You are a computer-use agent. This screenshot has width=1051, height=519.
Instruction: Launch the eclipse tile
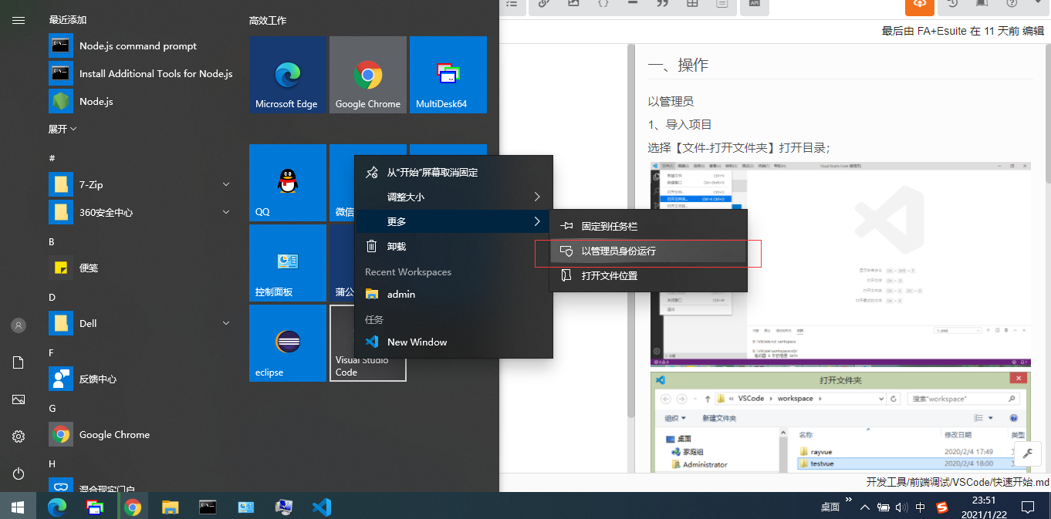click(x=287, y=343)
